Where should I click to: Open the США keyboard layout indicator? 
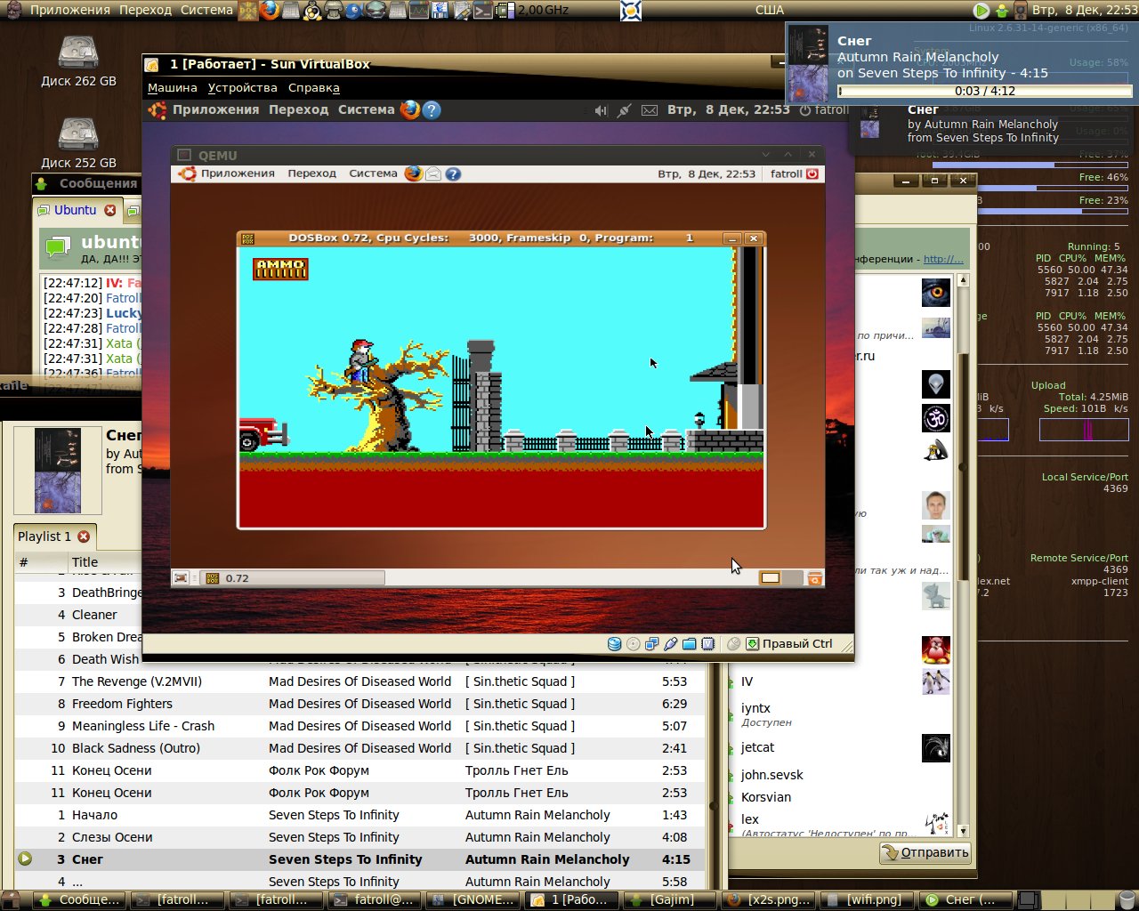[770, 11]
